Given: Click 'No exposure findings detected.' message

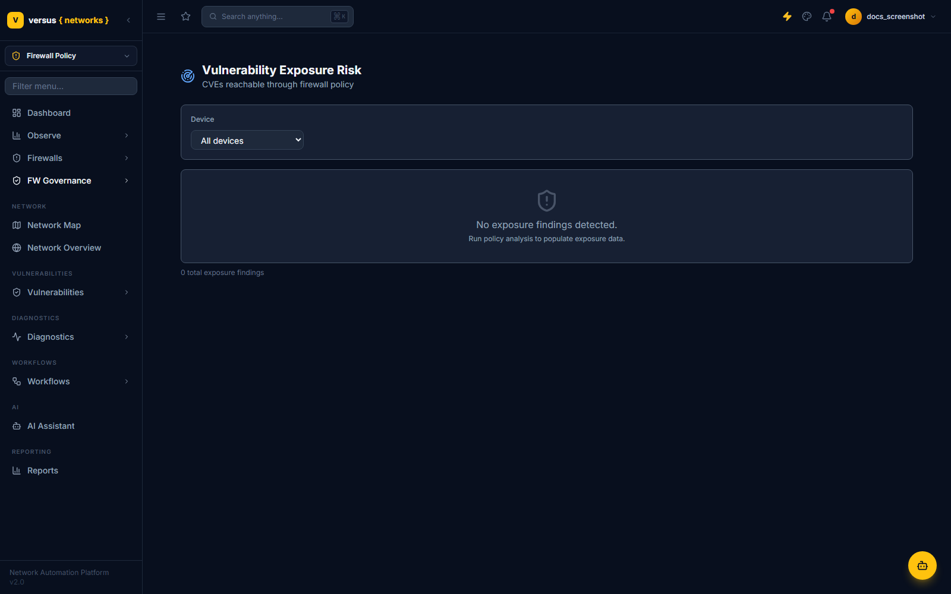Looking at the screenshot, I should (547, 225).
